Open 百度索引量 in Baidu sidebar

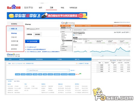(x=15, y=41)
